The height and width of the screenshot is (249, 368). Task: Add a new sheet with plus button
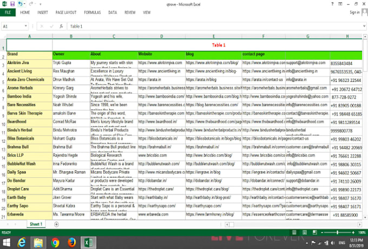click(x=56, y=224)
